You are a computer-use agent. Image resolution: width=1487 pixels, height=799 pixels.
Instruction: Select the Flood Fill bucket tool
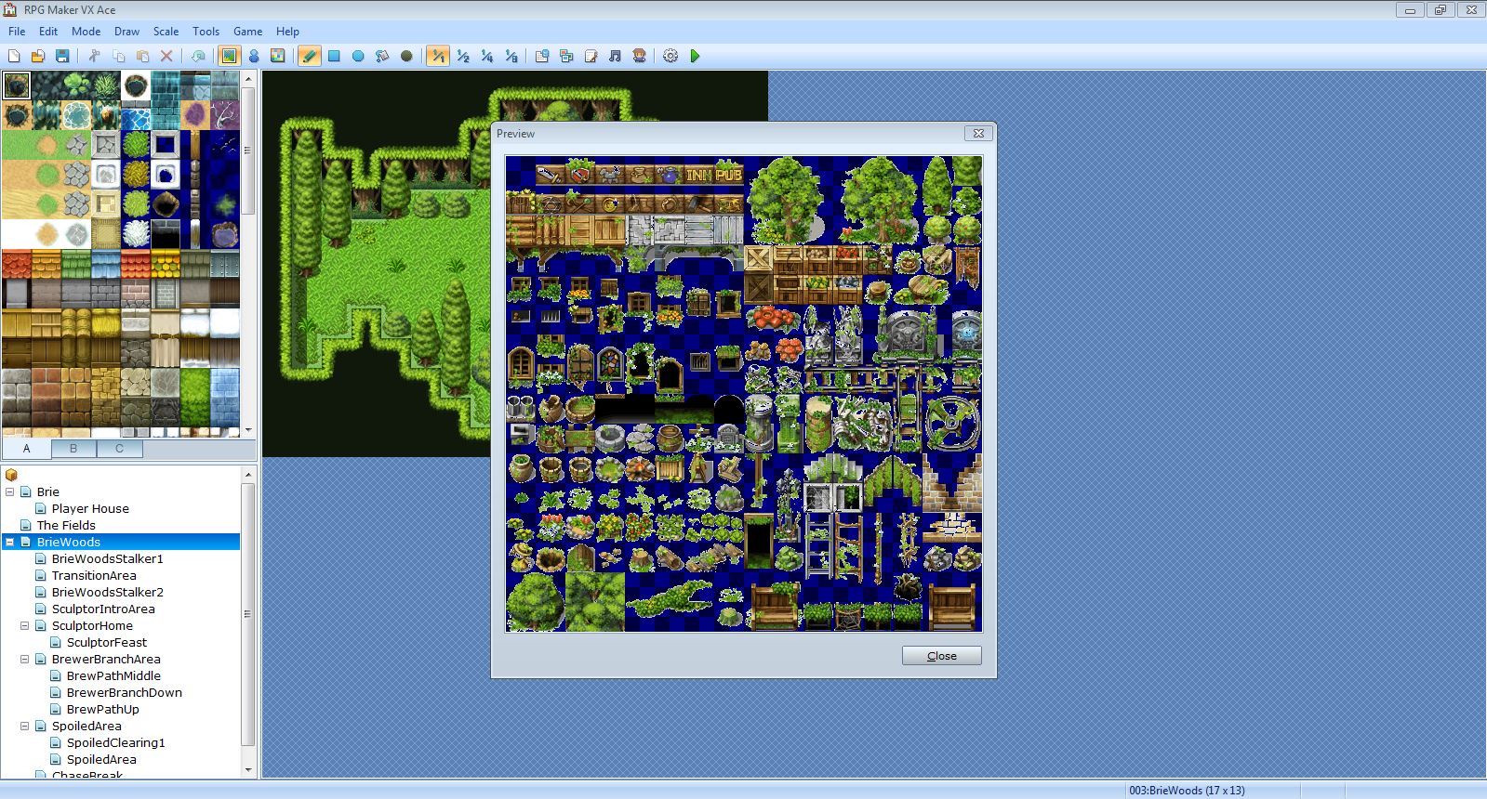point(382,56)
